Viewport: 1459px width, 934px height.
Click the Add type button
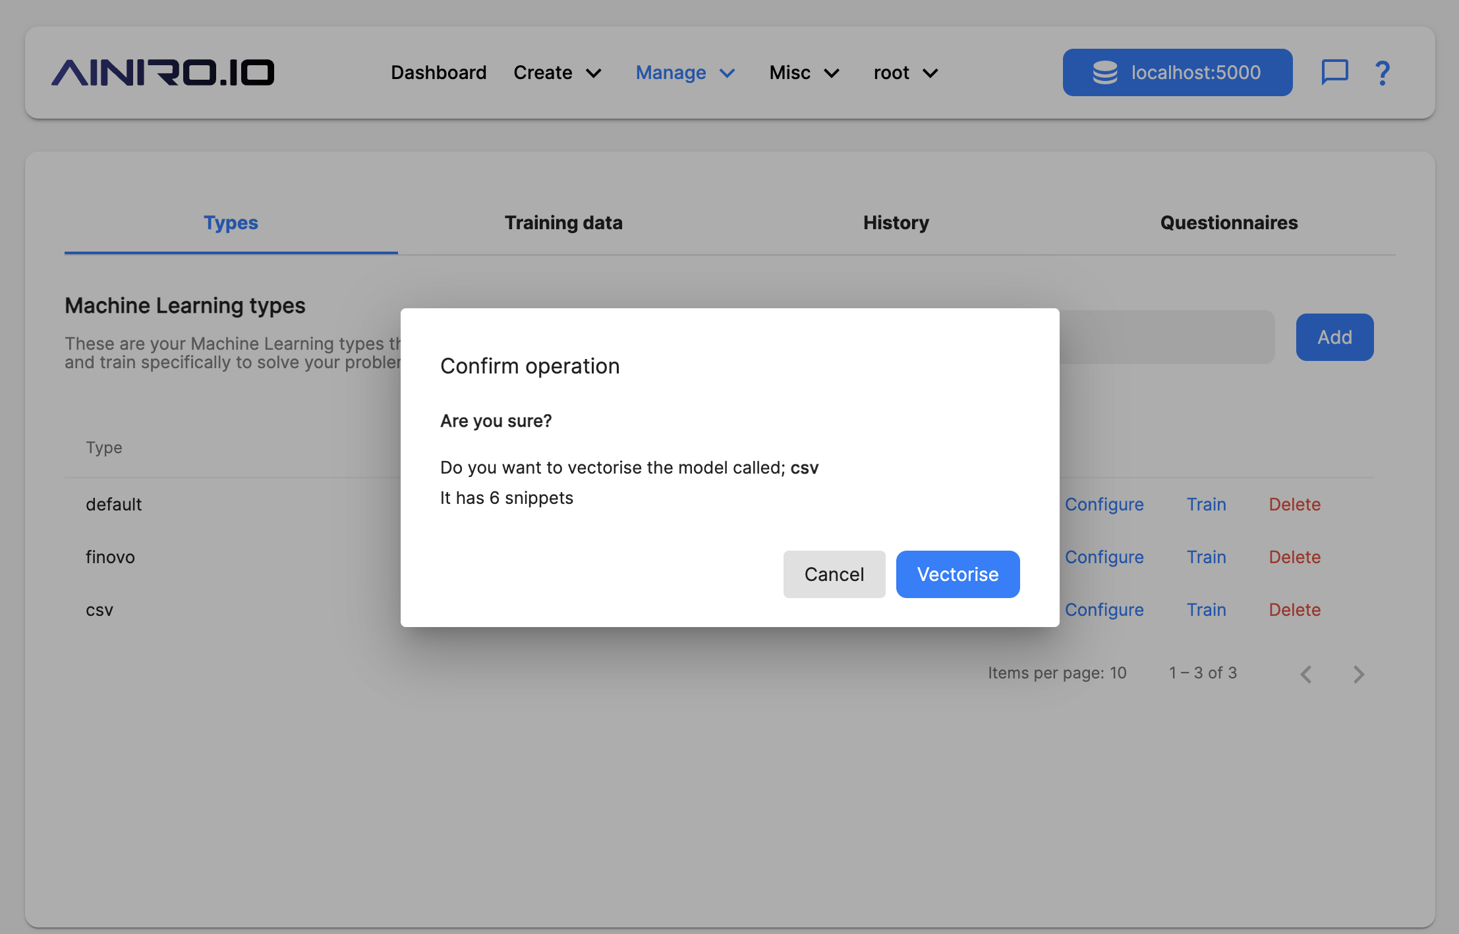pyautogui.click(x=1335, y=337)
